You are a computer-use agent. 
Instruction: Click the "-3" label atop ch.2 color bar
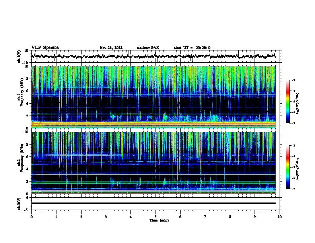[x=293, y=146]
